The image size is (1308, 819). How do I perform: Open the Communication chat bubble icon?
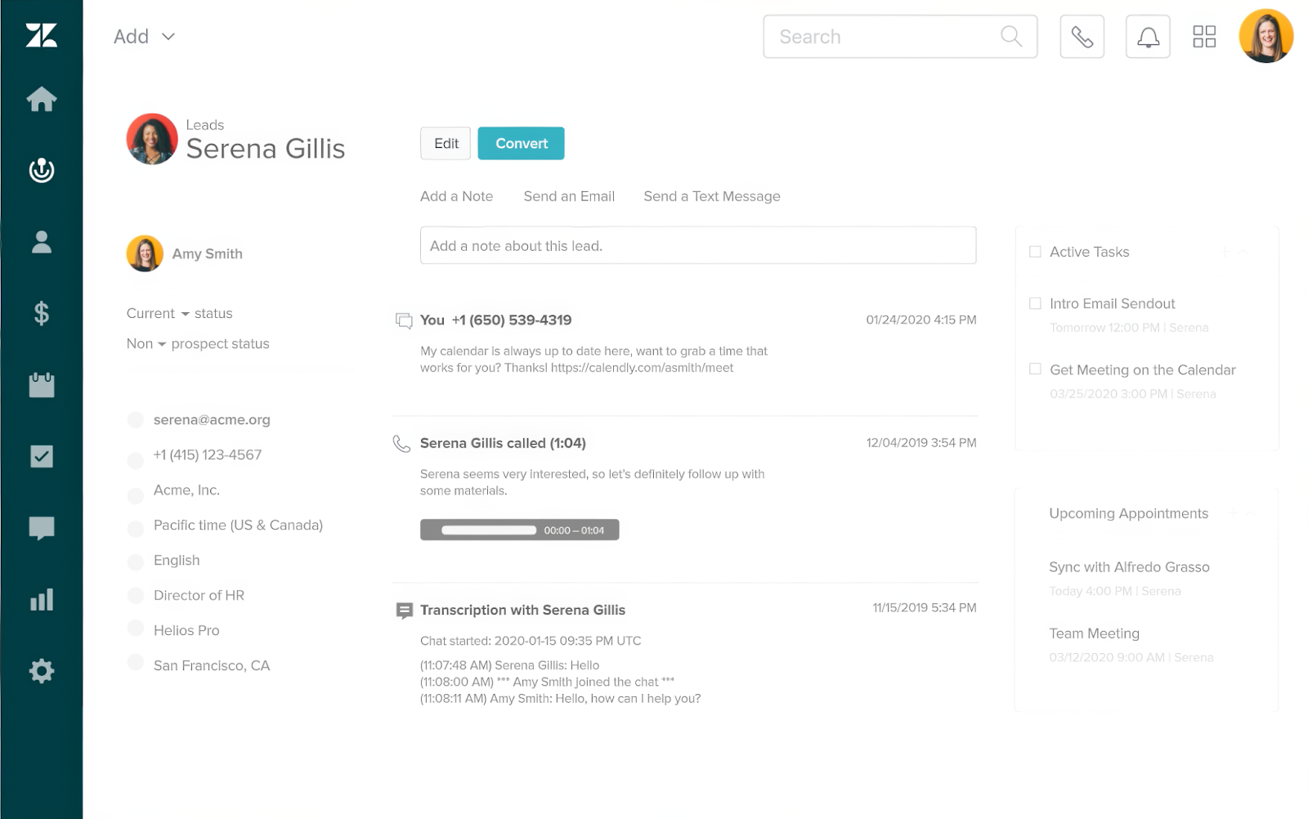[x=41, y=528]
